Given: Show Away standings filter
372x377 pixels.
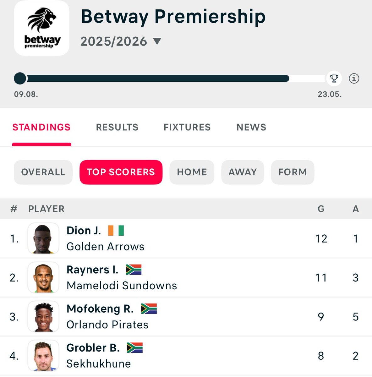Looking at the screenshot, I should (243, 172).
